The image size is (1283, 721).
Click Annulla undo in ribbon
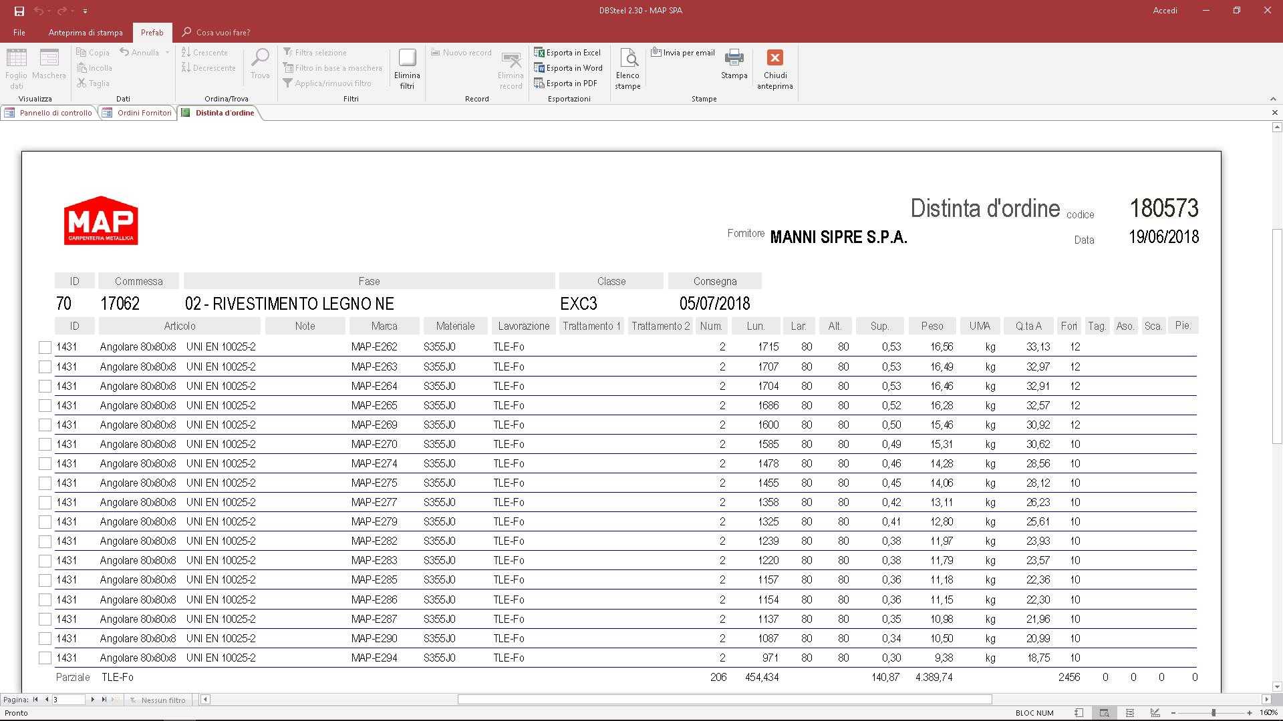[x=140, y=52]
